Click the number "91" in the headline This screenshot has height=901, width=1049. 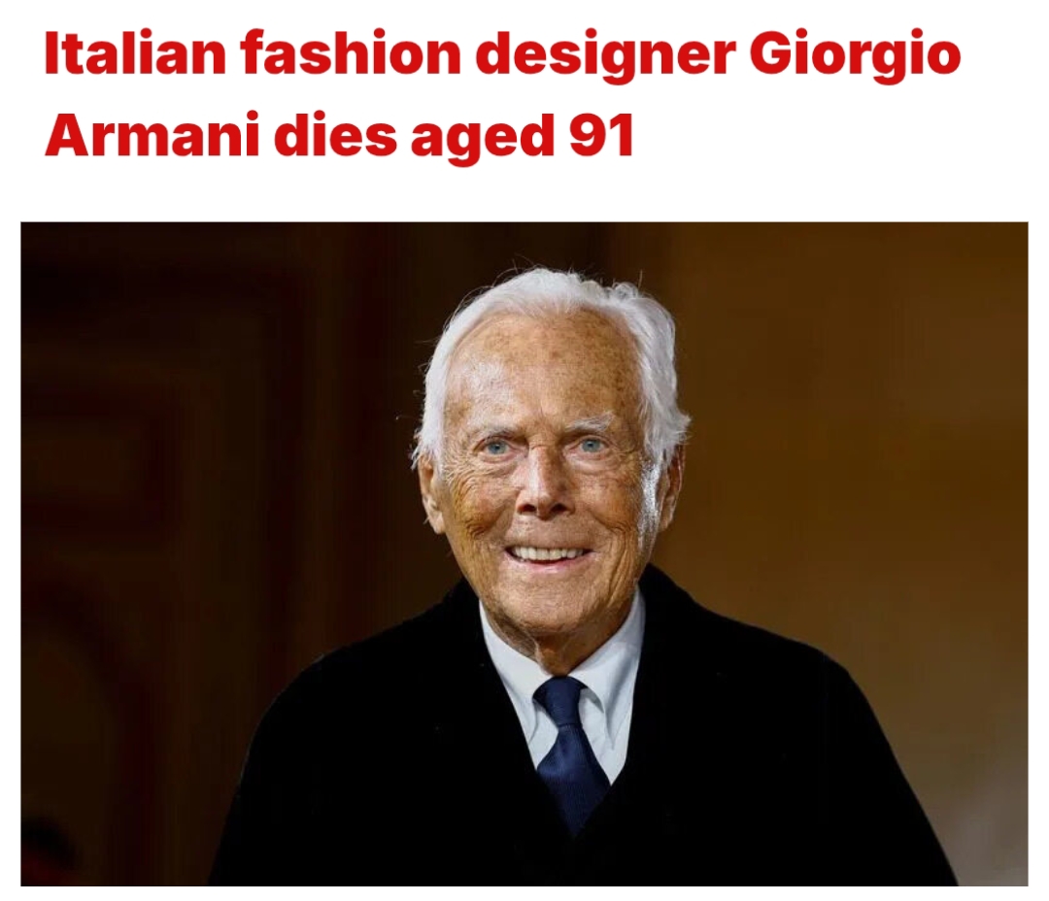pyautogui.click(x=601, y=136)
